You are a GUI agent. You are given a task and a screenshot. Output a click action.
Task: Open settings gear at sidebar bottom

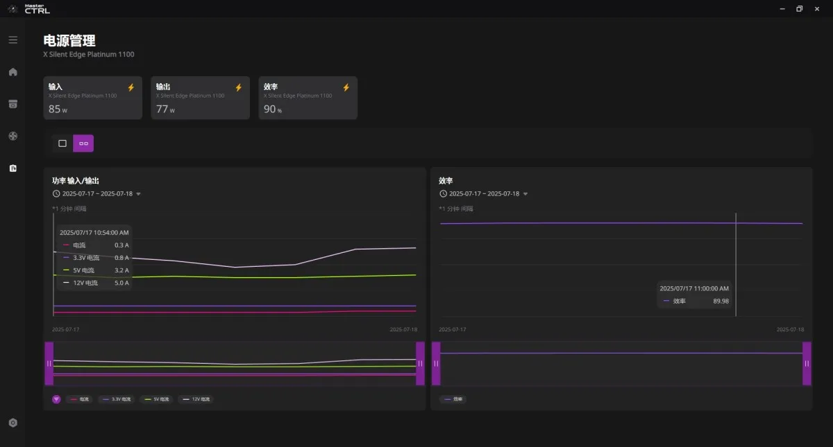[12, 423]
